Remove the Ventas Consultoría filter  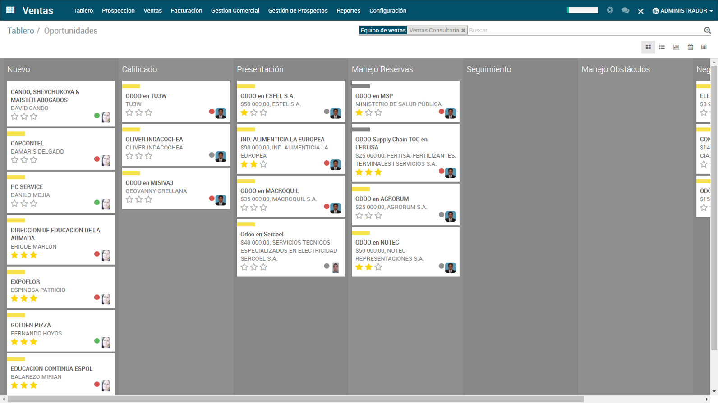[x=463, y=31]
